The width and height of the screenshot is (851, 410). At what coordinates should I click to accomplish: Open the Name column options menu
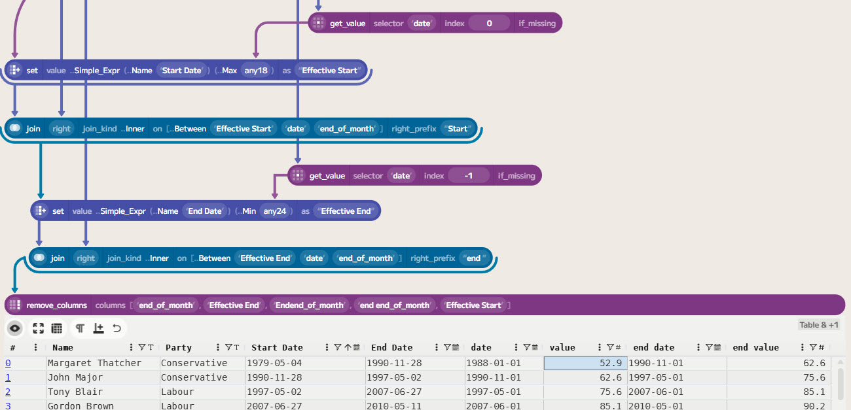[x=130, y=347]
